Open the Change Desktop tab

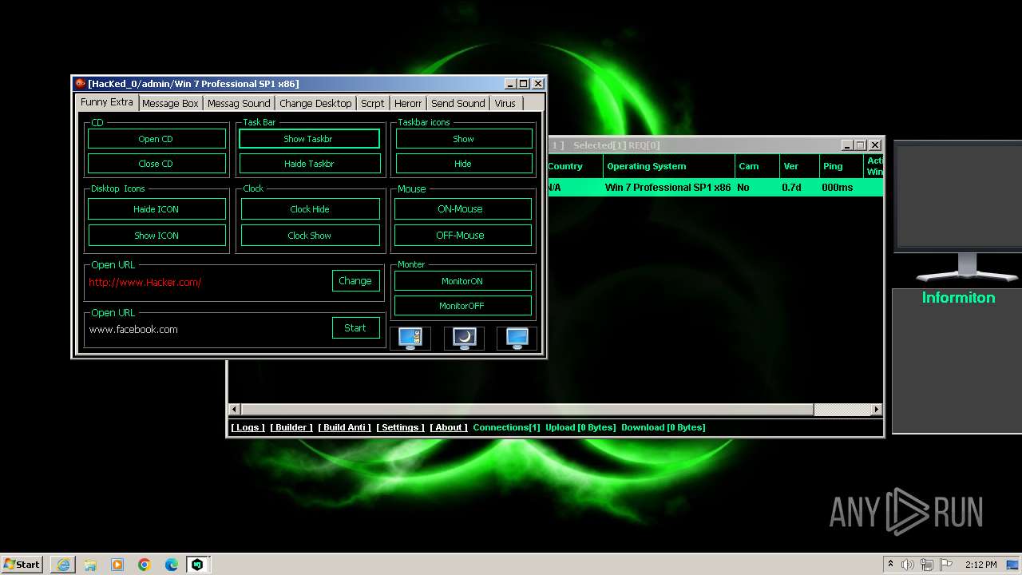pos(315,103)
